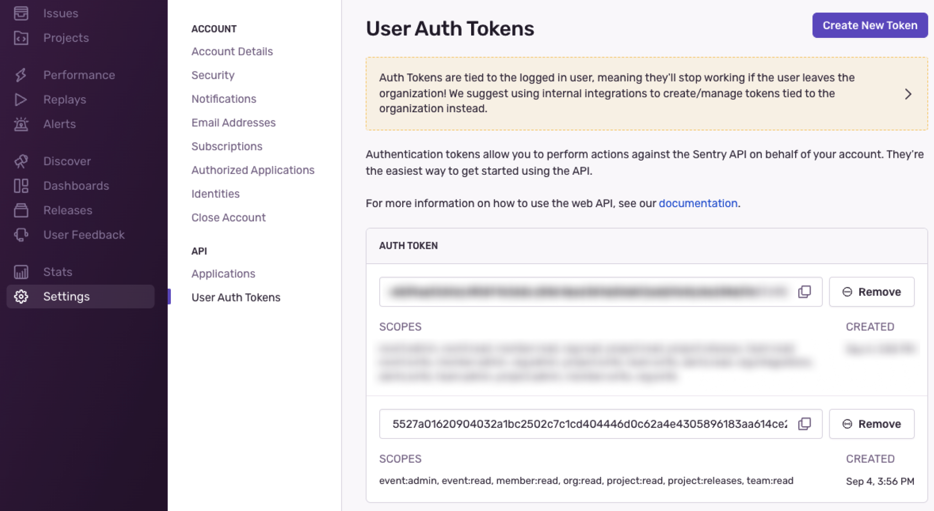Open Authorized Applications settings
The image size is (934, 511).
point(253,170)
